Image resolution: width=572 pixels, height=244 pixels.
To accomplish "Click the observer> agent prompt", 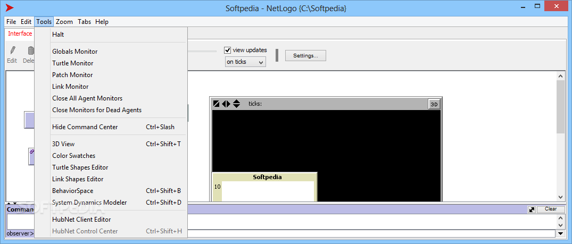I will (x=20, y=233).
